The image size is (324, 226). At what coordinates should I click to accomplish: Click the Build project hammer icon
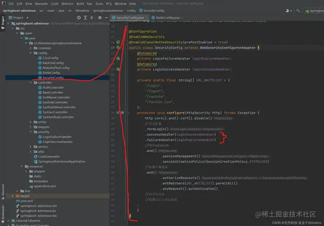pyautogui.click(x=297, y=11)
